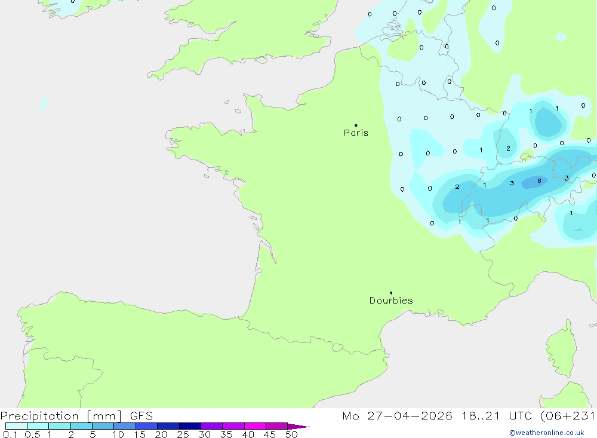Pick the legend swatch between 35 and 40
Image resolution: width=597 pixels, height=438 pixels.
(x=233, y=426)
